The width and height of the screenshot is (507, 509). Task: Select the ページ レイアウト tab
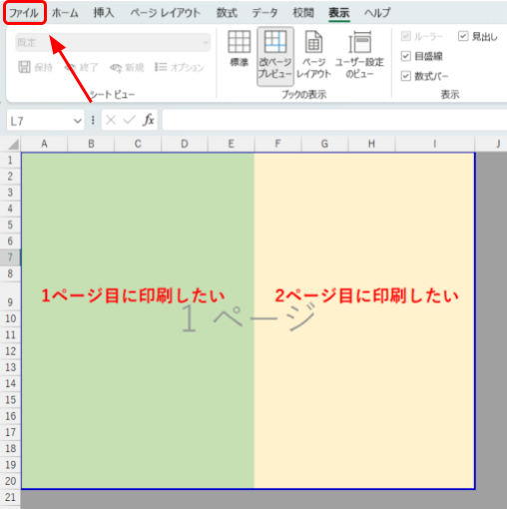pyautogui.click(x=166, y=13)
